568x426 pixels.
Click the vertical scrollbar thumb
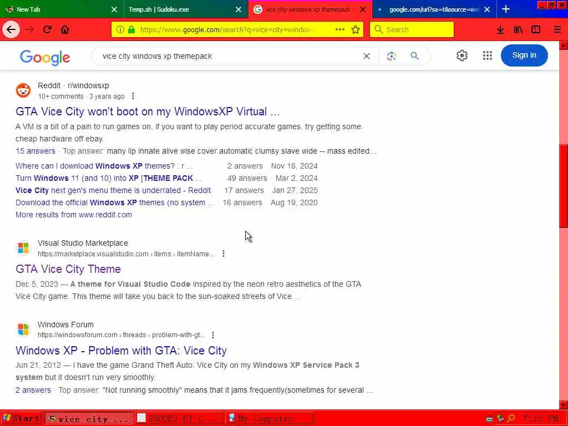click(x=564, y=185)
